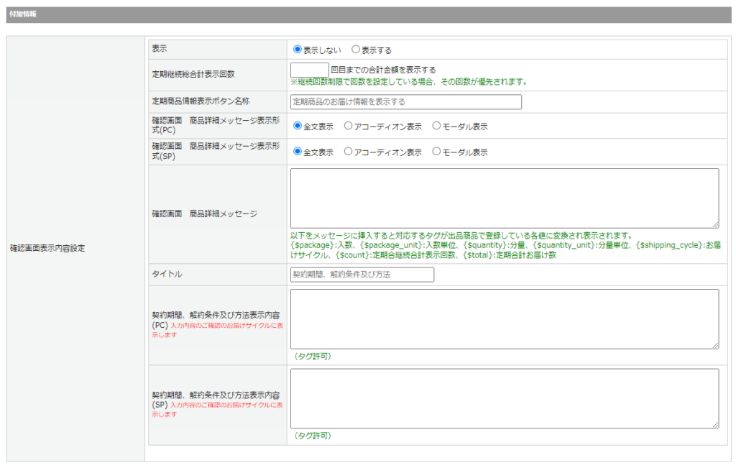Image resolution: width=736 pixels, height=468 pixels.
Task: Click the 契約期間、解約条件 (SP) content textarea
Action: 504,398
